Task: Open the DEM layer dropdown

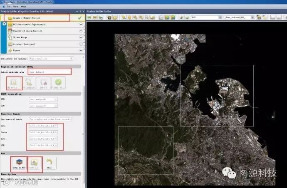Action: (43, 99)
